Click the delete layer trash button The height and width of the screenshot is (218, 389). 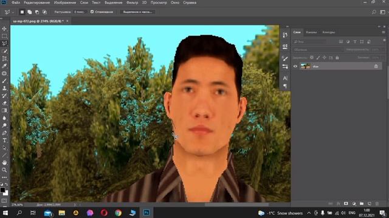point(377,203)
